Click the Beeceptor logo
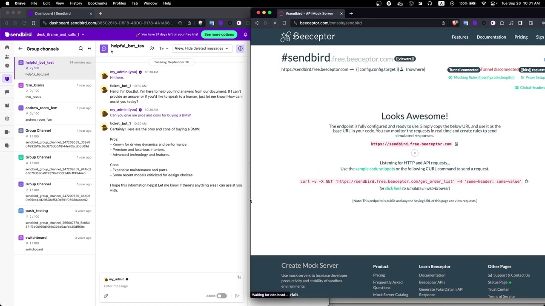 (x=308, y=37)
